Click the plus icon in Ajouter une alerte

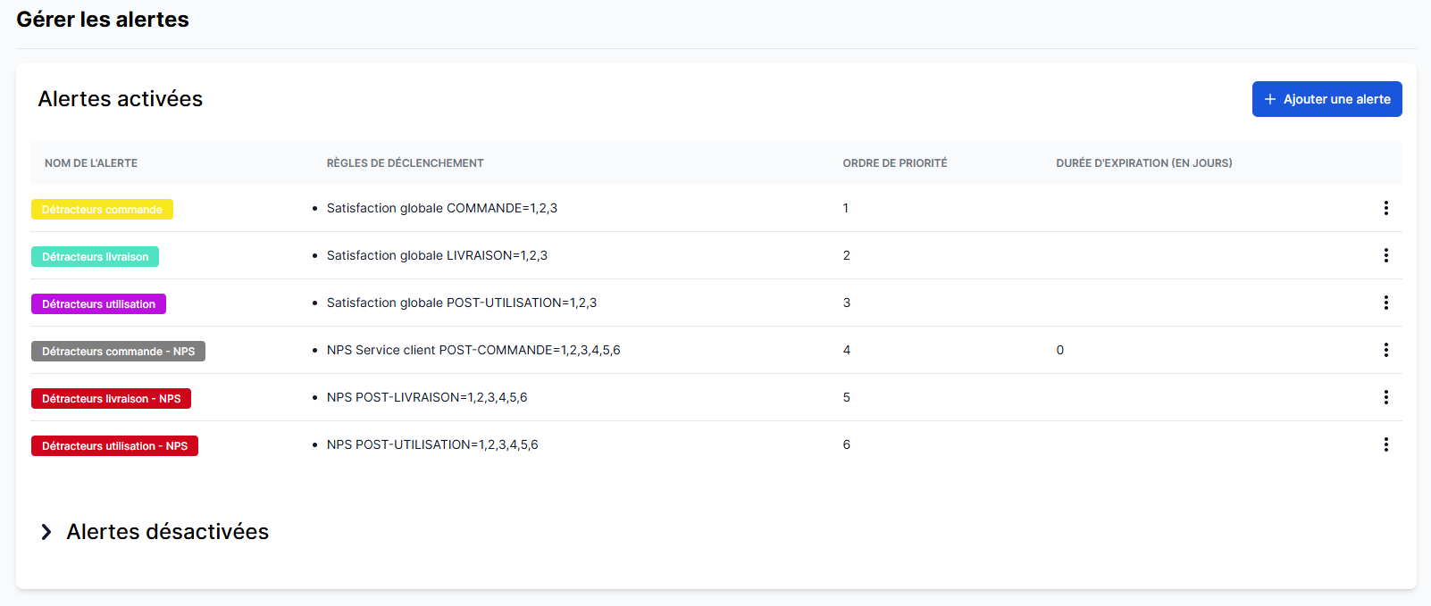tap(1269, 99)
